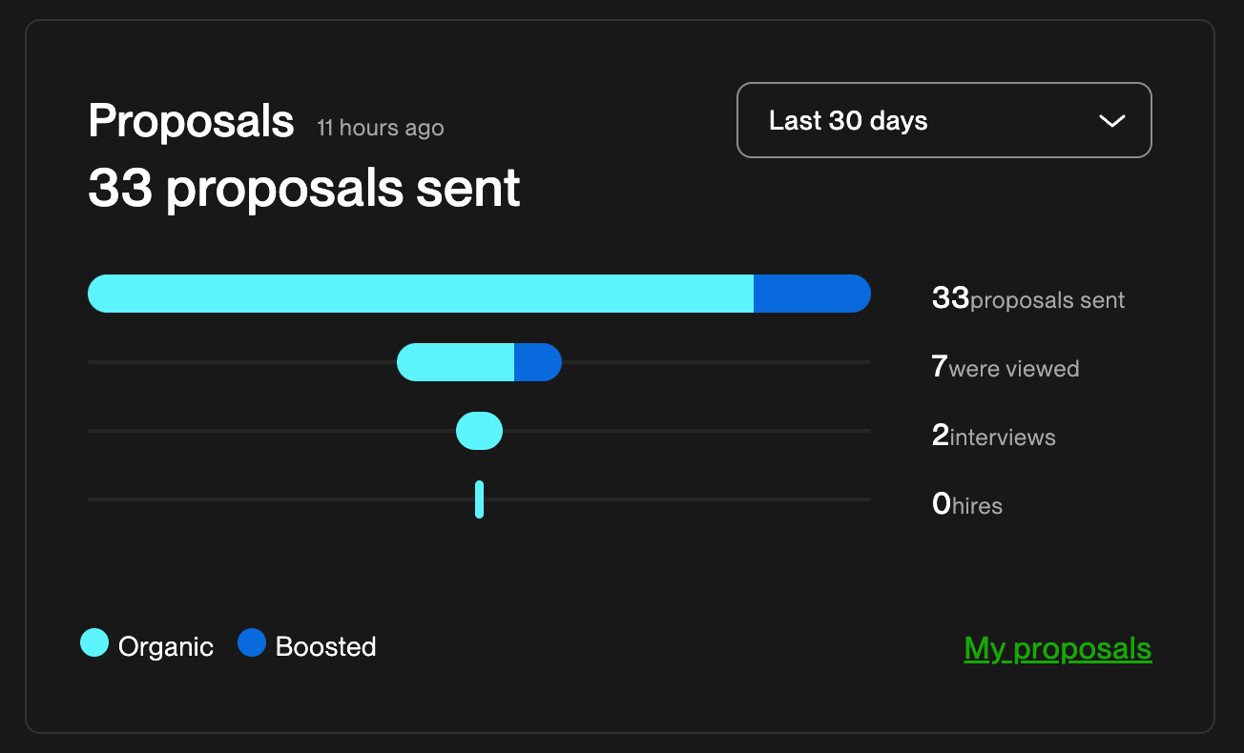Viewport: 1244px width, 753px height.
Task: Click the 2 interviews stat label
Action: point(993,437)
